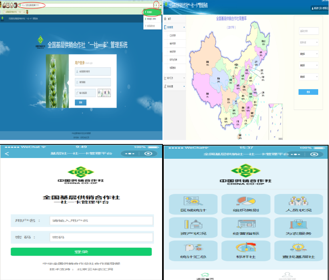Viewport: 329px width, 280px height.
Task: Open the second 请选择 dropdown in filter panel
Action: click(309, 66)
